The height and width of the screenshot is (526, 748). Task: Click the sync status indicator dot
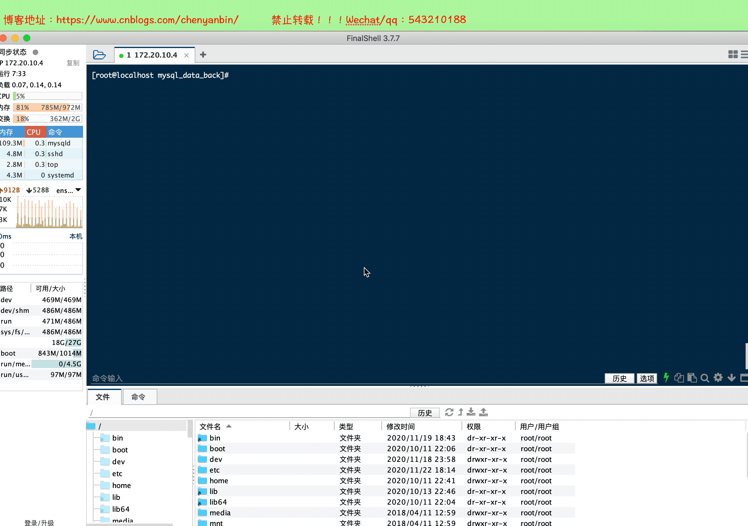click(x=36, y=52)
